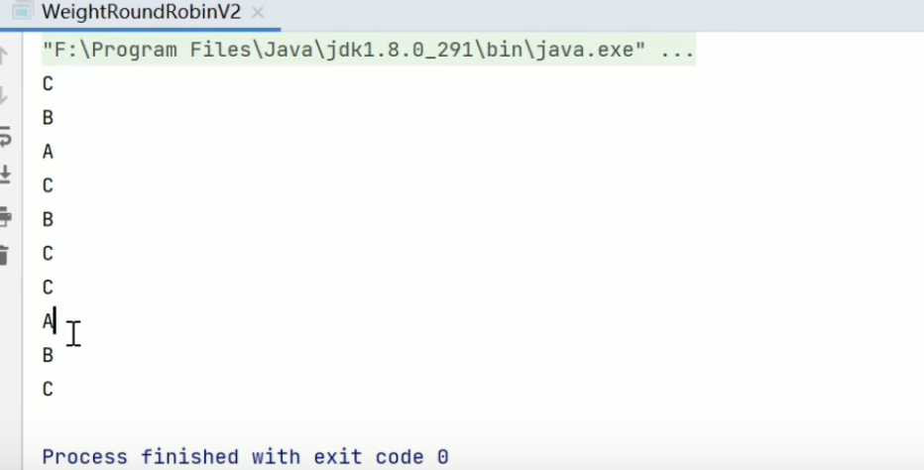Image resolution: width=924 pixels, height=470 pixels.
Task: Click the first A output line
Action: click(48, 152)
